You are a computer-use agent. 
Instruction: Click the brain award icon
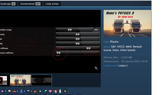tap(9, 91)
